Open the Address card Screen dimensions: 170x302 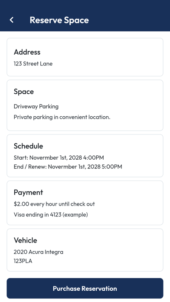click(85, 57)
